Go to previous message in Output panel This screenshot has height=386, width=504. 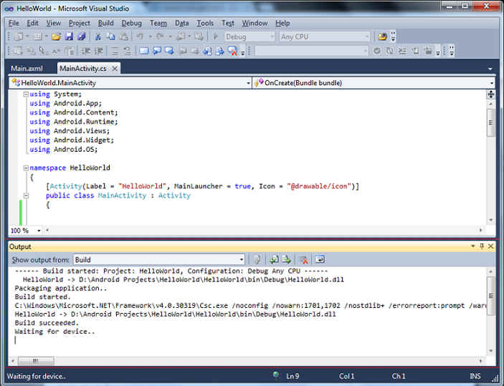pos(274,259)
